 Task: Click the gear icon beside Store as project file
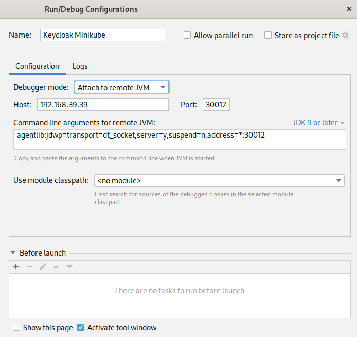(x=345, y=36)
